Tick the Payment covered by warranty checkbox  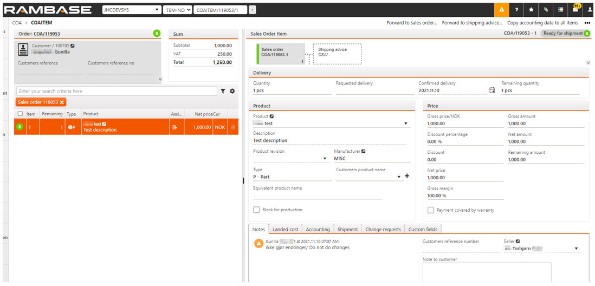click(431, 210)
